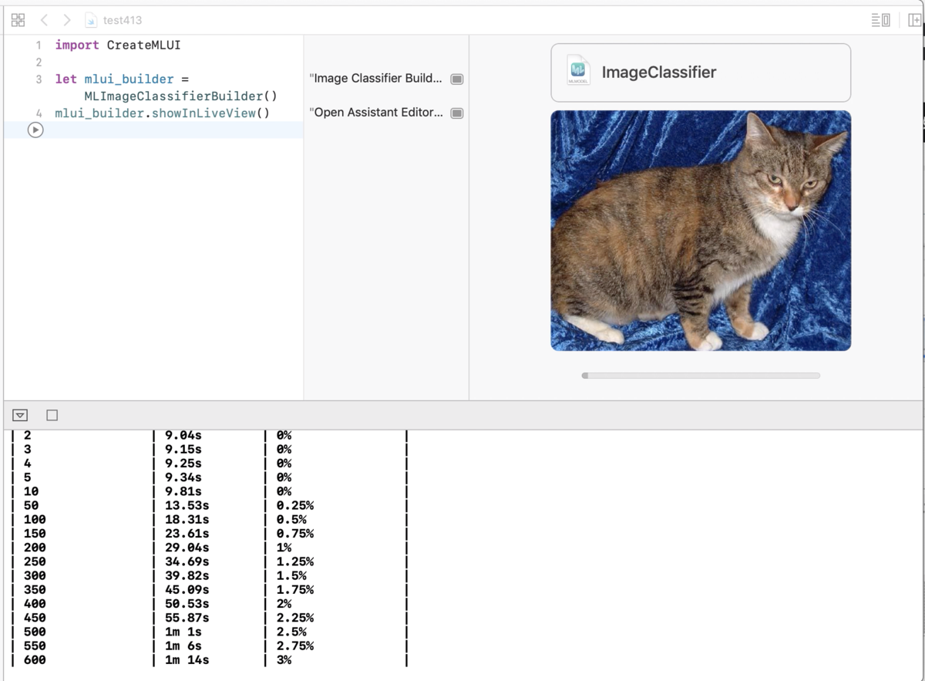Go forward with the right chevron arrow
The image size is (925, 681).
[67, 20]
